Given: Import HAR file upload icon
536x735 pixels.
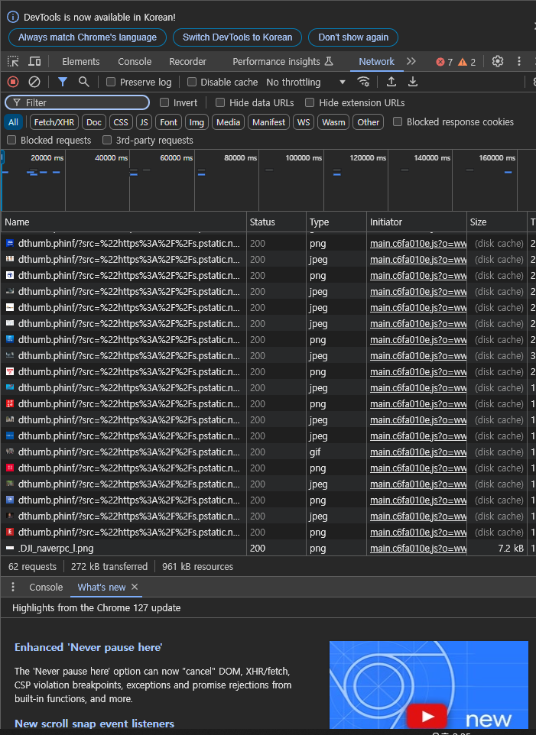Looking at the screenshot, I should click(391, 82).
